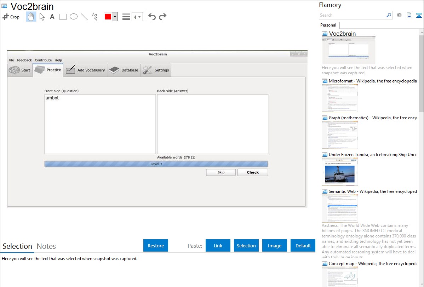Click the red color swatch

pyautogui.click(x=108, y=17)
